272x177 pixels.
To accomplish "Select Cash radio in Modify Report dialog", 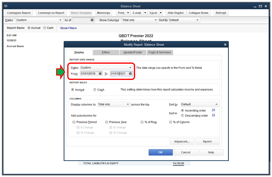I will pos(95,90).
